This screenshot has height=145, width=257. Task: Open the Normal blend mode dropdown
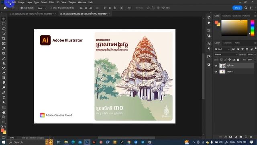click(226, 54)
